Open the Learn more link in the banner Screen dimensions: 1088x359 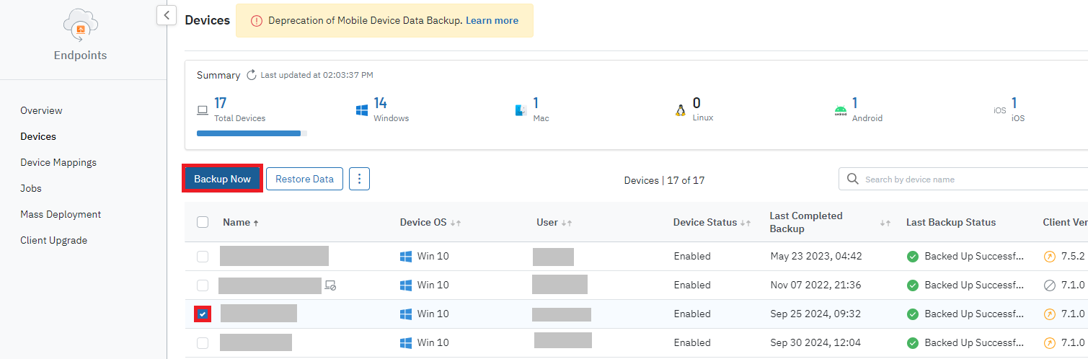492,20
